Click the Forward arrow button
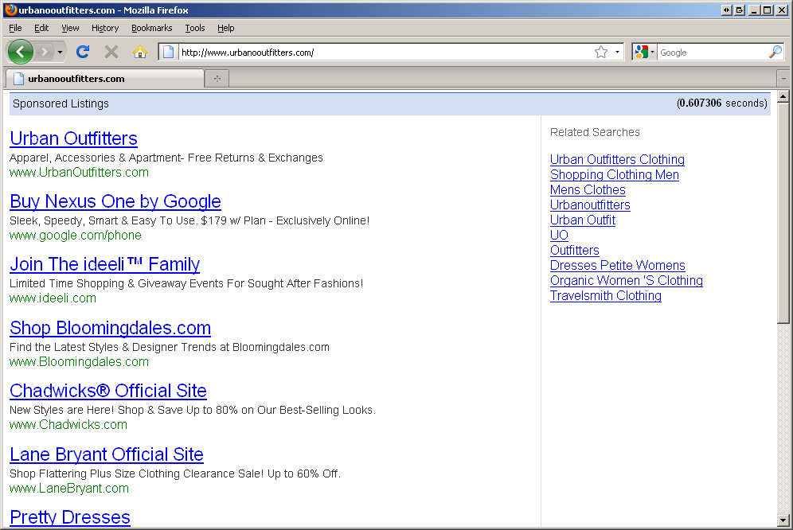793x530 pixels. 45,52
